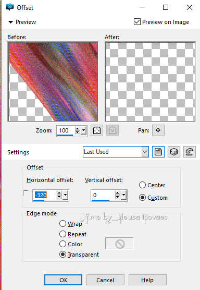Open the Last Used settings dropdown
The height and width of the screenshot is (290, 200).
pyautogui.click(x=145, y=152)
